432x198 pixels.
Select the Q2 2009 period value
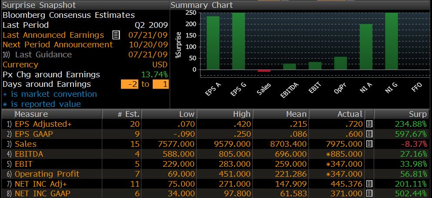coord(151,25)
